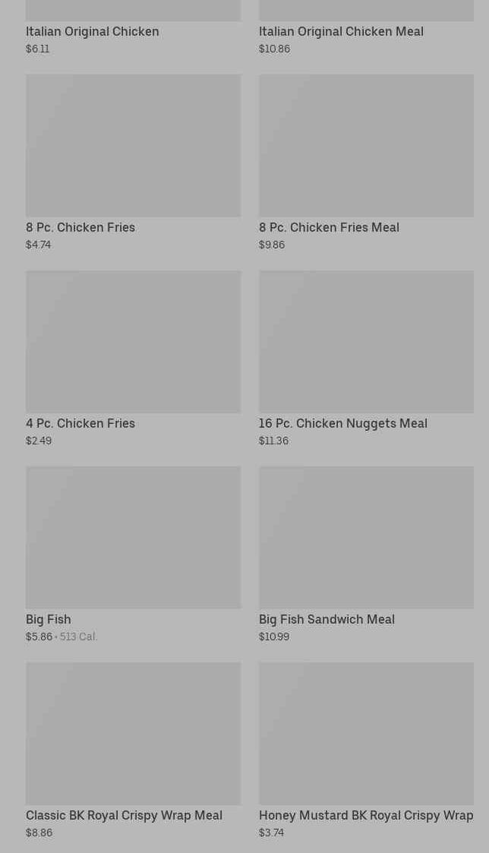Select the Classic BK Royal Crispy Wrap Meal image
Viewport: 489px width, 853px height.
(x=133, y=733)
